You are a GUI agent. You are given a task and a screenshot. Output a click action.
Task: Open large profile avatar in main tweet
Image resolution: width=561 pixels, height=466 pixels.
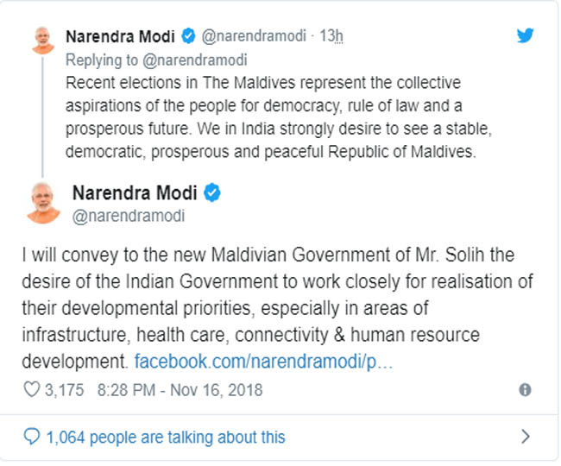42,202
